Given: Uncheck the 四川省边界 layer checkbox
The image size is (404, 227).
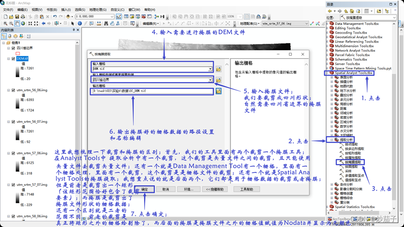Looking at the screenshot, I should 14,48.
